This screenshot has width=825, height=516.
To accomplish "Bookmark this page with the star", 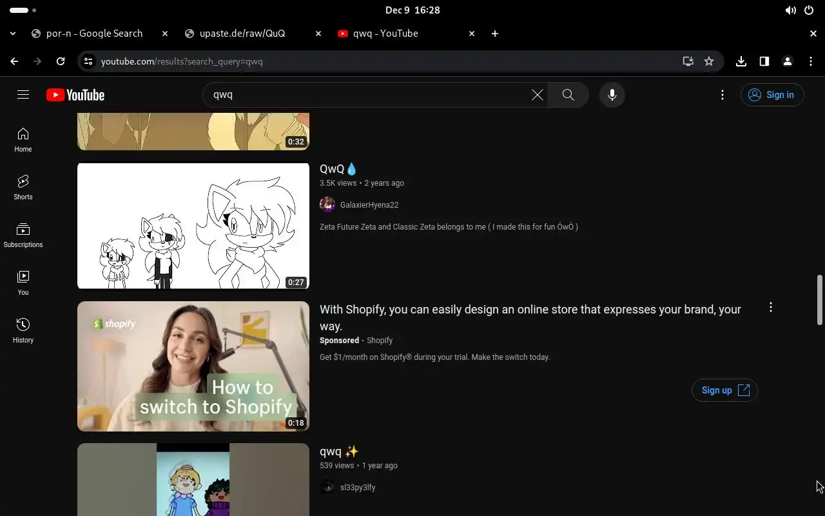I will (709, 61).
